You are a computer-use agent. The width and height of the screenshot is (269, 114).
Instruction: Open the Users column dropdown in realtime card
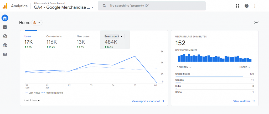pyautogui.click(x=245, y=67)
